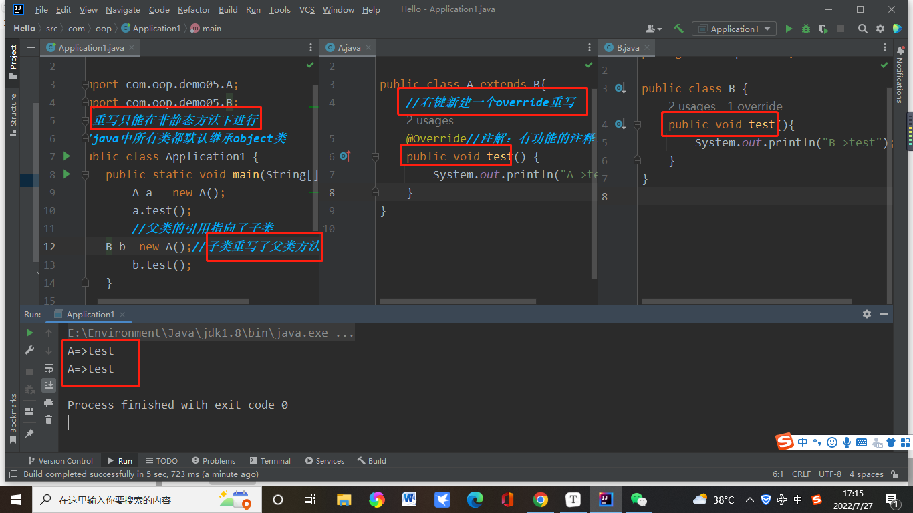The width and height of the screenshot is (913, 513).
Task: Toggle scroll to end in Run console
Action: point(49,385)
